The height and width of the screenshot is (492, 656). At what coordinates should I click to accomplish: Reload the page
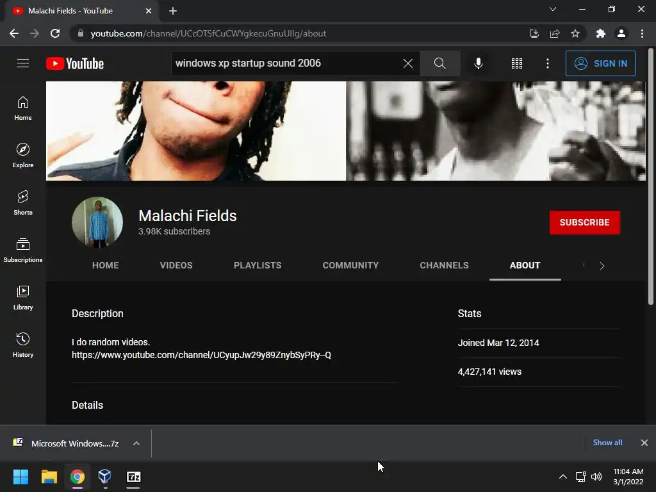point(55,33)
